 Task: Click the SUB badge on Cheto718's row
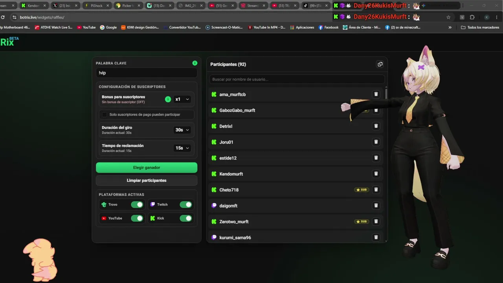point(362,190)
